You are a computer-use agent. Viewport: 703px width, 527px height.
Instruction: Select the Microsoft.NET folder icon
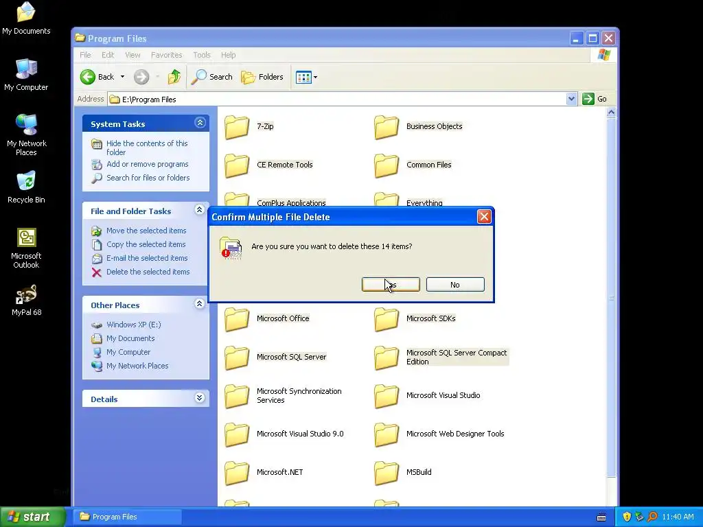click(237, 473)
